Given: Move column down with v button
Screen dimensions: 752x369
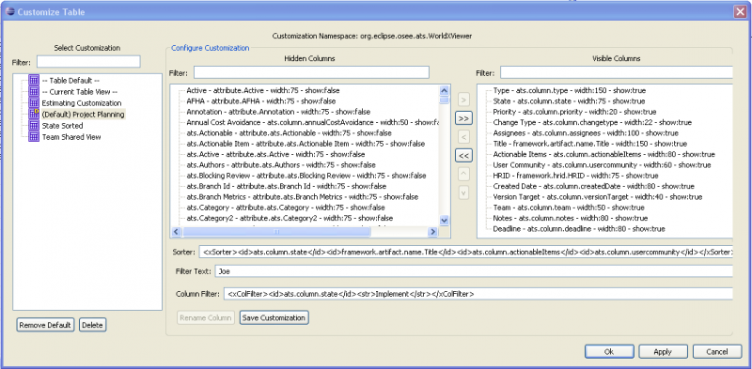Looking at the screenshot, I should [x=463, y=192].
